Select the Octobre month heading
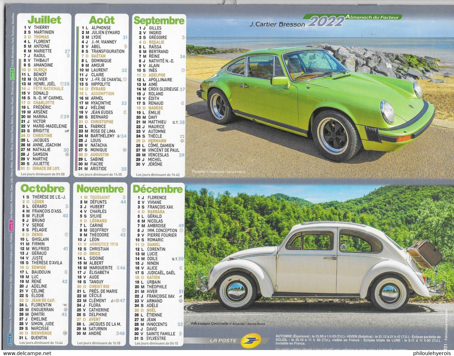The height and width of the screenshot is (356, 454). 42,188
